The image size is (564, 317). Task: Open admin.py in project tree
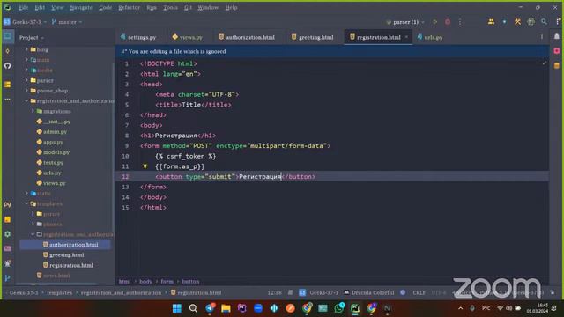[55, 131]
